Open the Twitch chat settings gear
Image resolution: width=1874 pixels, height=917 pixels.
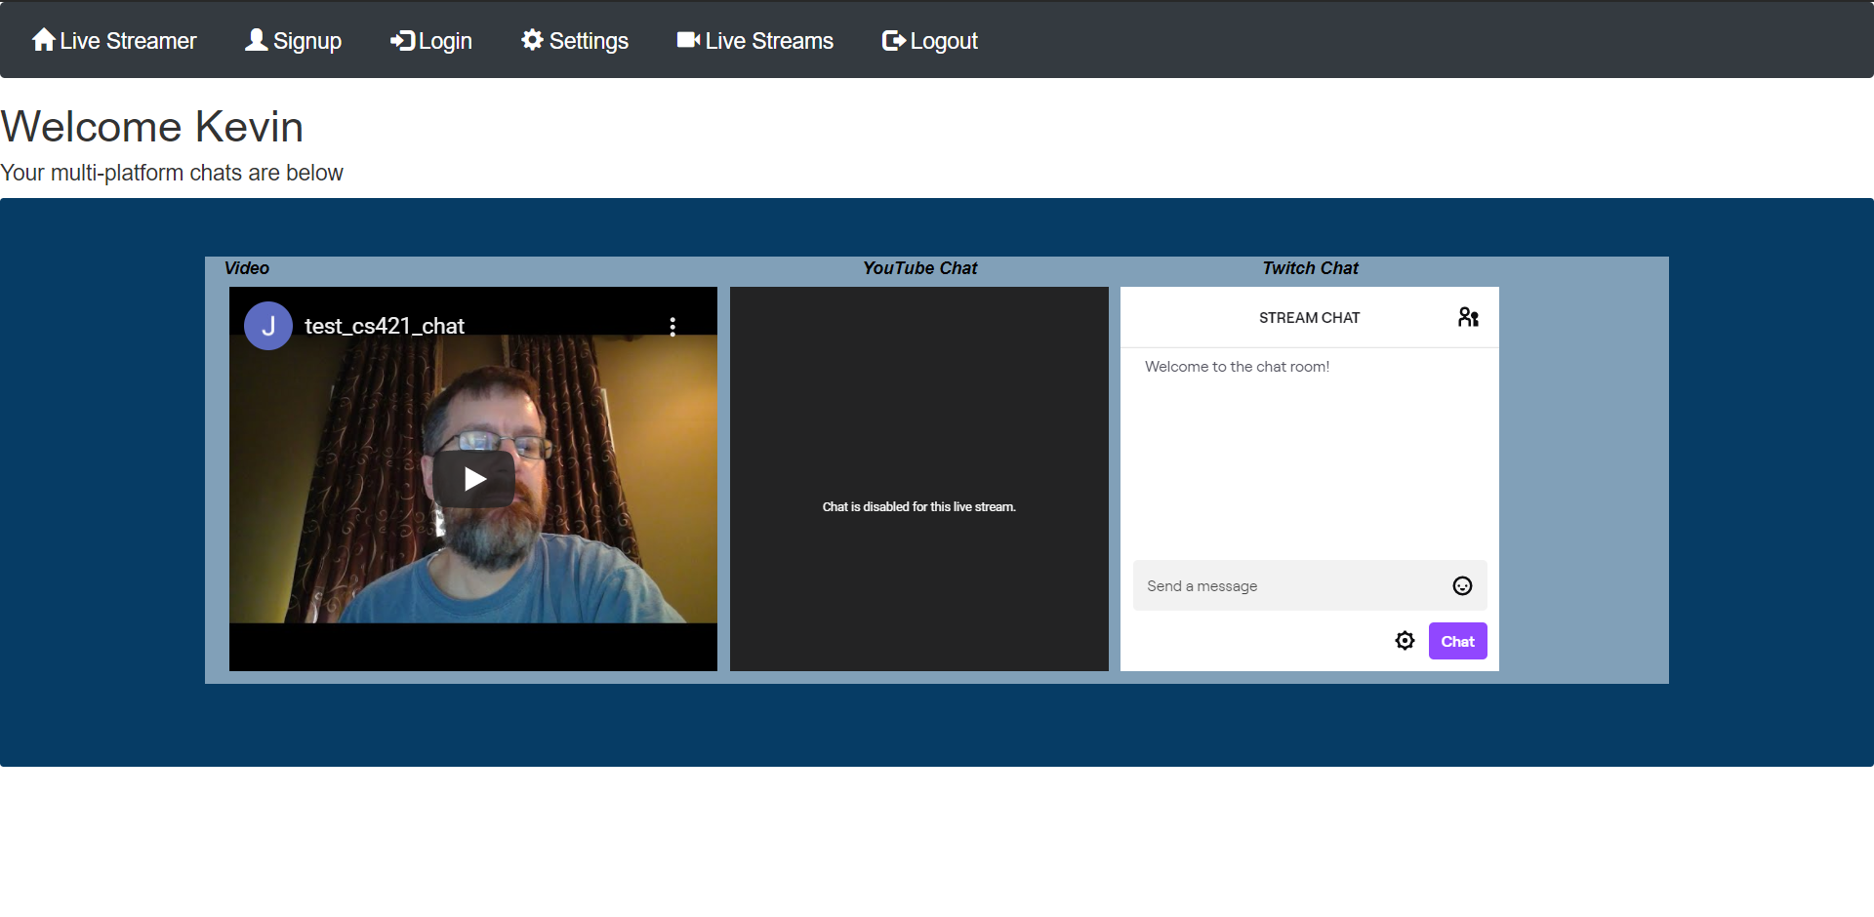1405,640
